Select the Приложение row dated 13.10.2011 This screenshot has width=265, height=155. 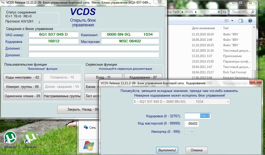(x=221, y=56)
